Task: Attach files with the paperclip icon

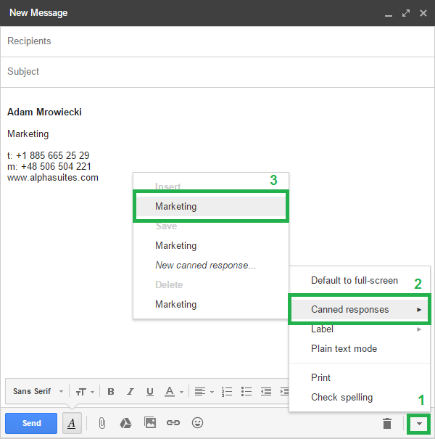Action: pos(102,423)
